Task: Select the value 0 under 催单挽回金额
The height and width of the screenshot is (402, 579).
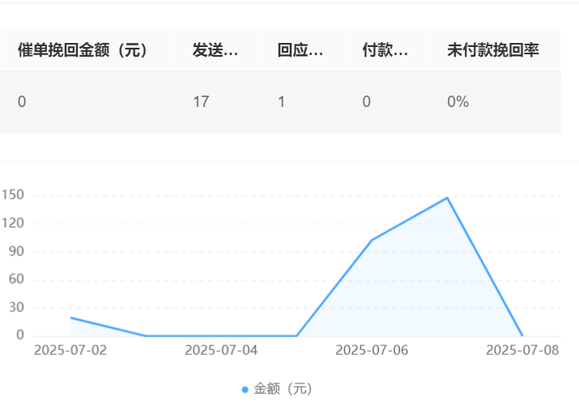Action: pos(22,101)
